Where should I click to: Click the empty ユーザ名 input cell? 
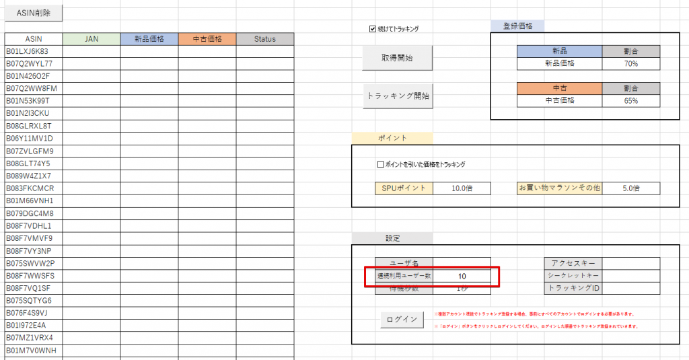pos(462,263)
